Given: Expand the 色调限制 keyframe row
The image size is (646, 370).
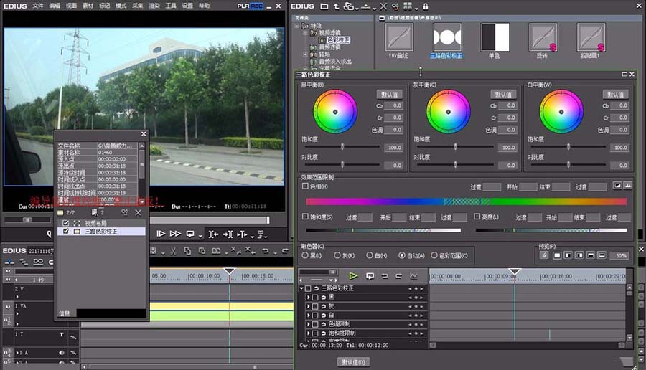Looking at the screenshot, I should [308, 324].
